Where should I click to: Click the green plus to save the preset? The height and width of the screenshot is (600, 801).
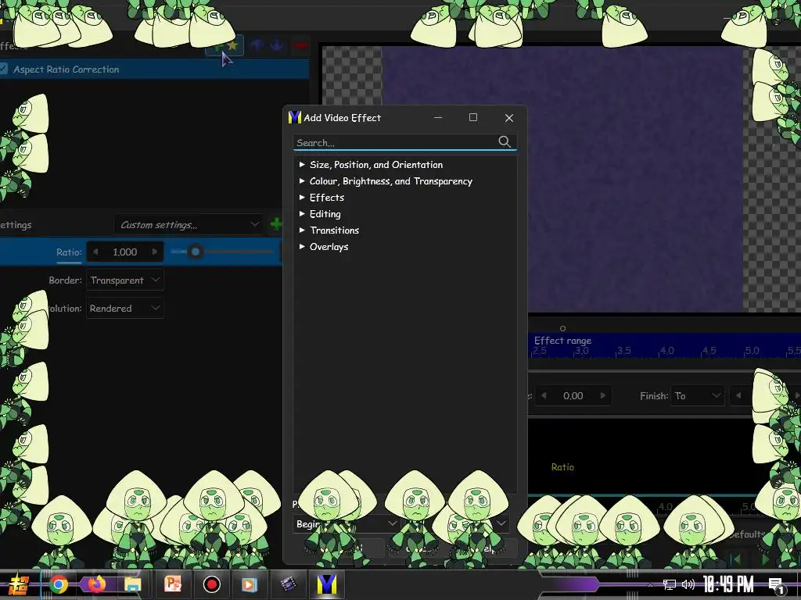click(276, 224)
